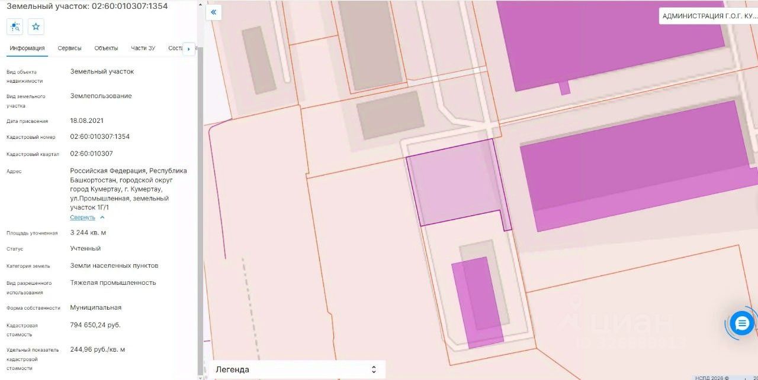
Task: Open the Части ЗУ tab
Action: tap(143, 48)
